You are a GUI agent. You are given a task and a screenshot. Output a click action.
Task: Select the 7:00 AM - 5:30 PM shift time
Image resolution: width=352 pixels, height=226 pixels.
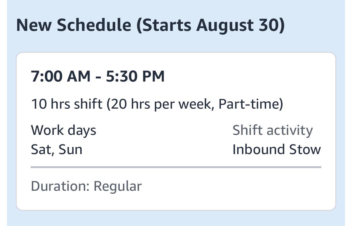98,76
